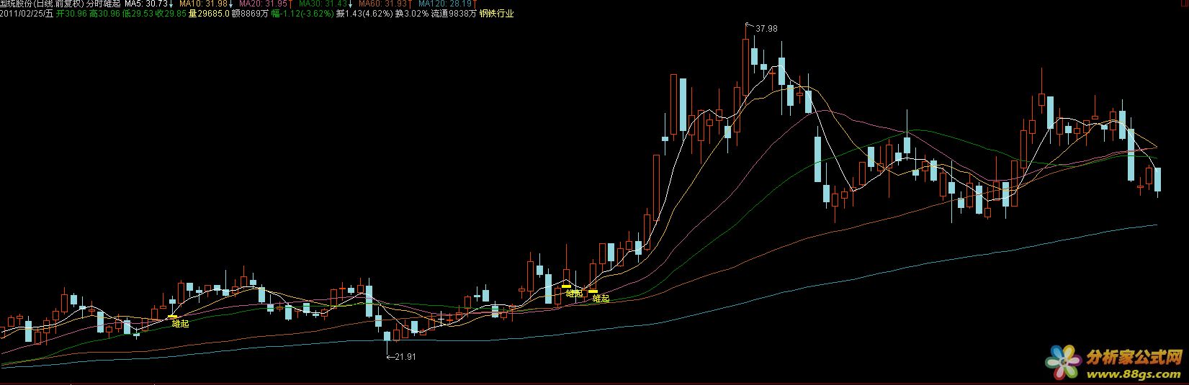Click the close price 收29.85
1189x385 pixels.
pyautogui.click(x=171, y=14)
